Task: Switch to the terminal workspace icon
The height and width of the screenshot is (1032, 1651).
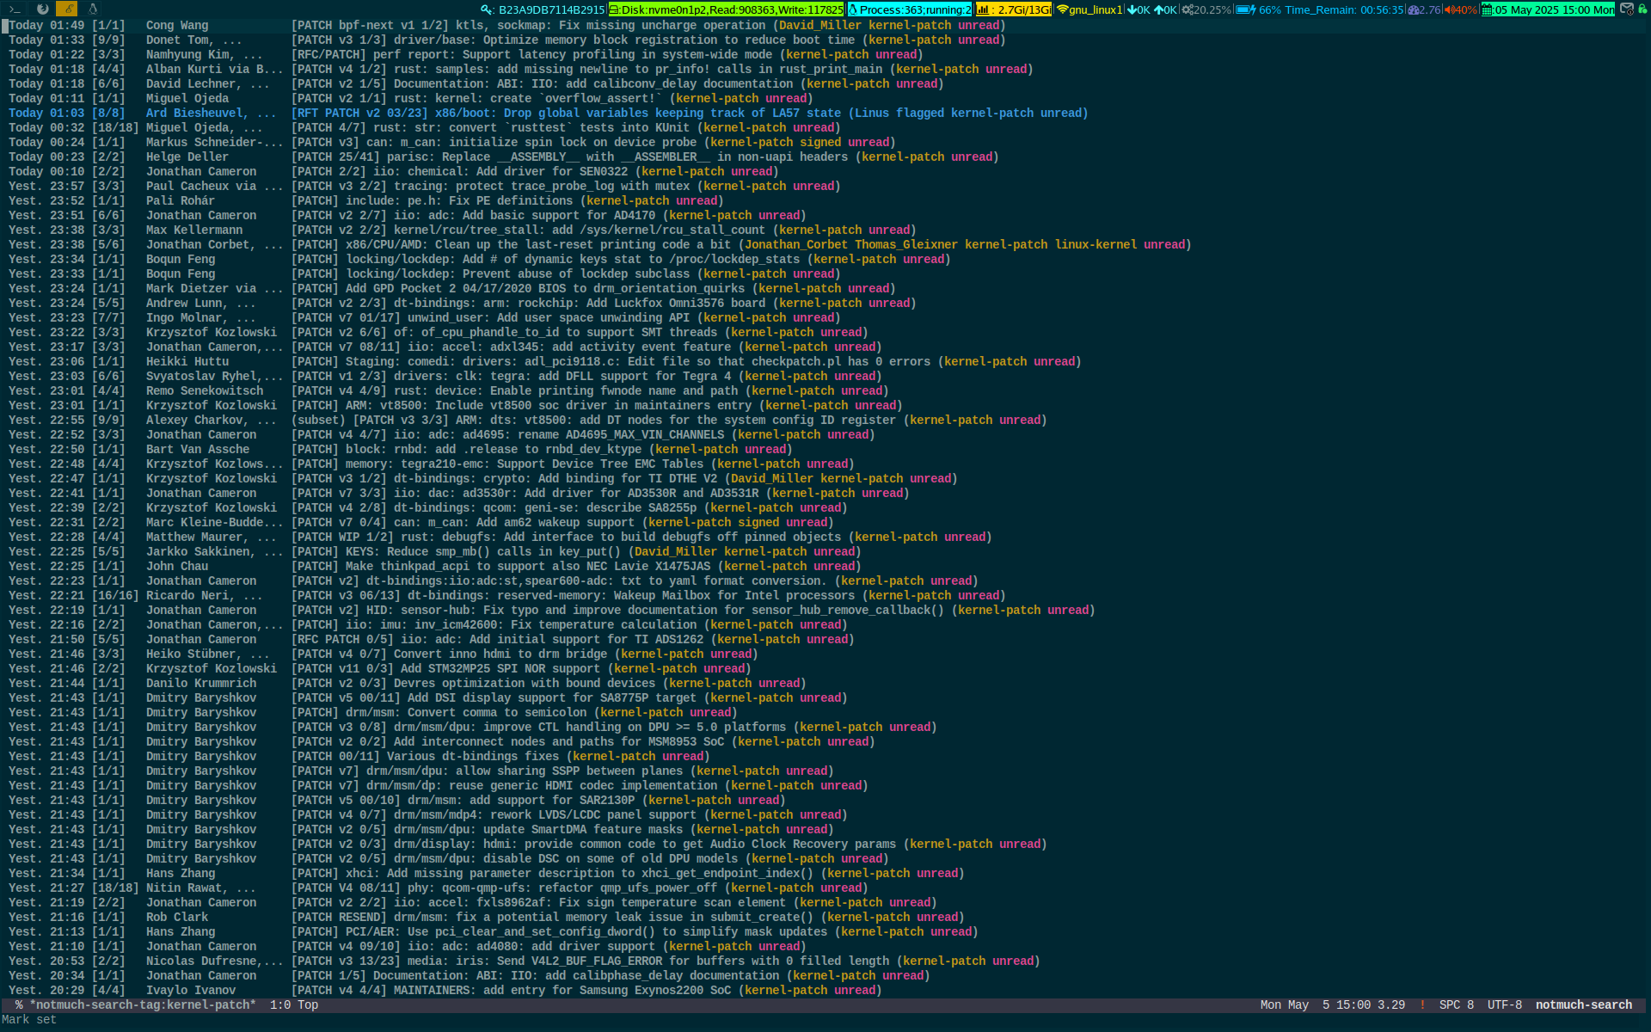Action: 15,9
